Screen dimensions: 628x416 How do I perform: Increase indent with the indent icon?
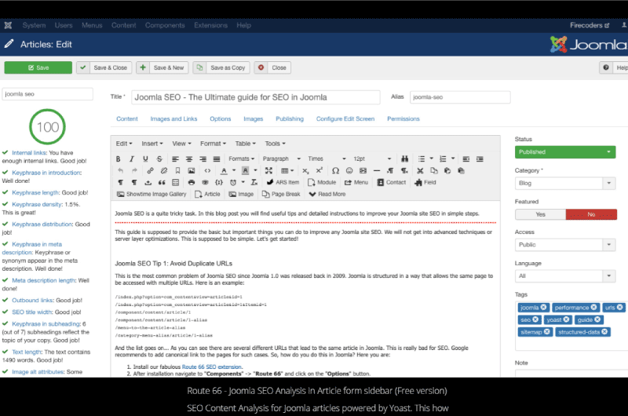480,159
